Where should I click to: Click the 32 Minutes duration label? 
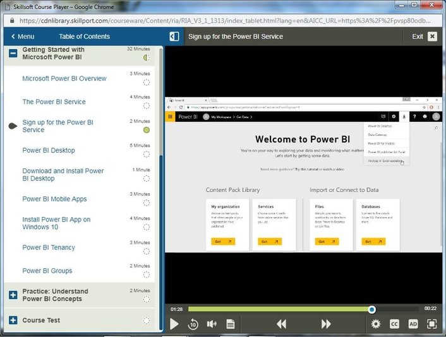click(x=138, y=49)
